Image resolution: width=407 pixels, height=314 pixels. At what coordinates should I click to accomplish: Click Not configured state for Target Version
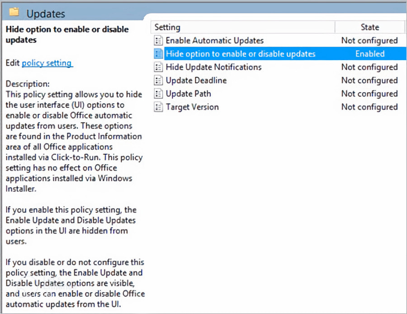[x=369, y=107]
